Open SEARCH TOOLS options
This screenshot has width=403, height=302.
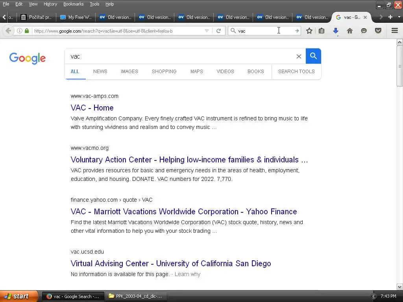click(x=296, y=72)
